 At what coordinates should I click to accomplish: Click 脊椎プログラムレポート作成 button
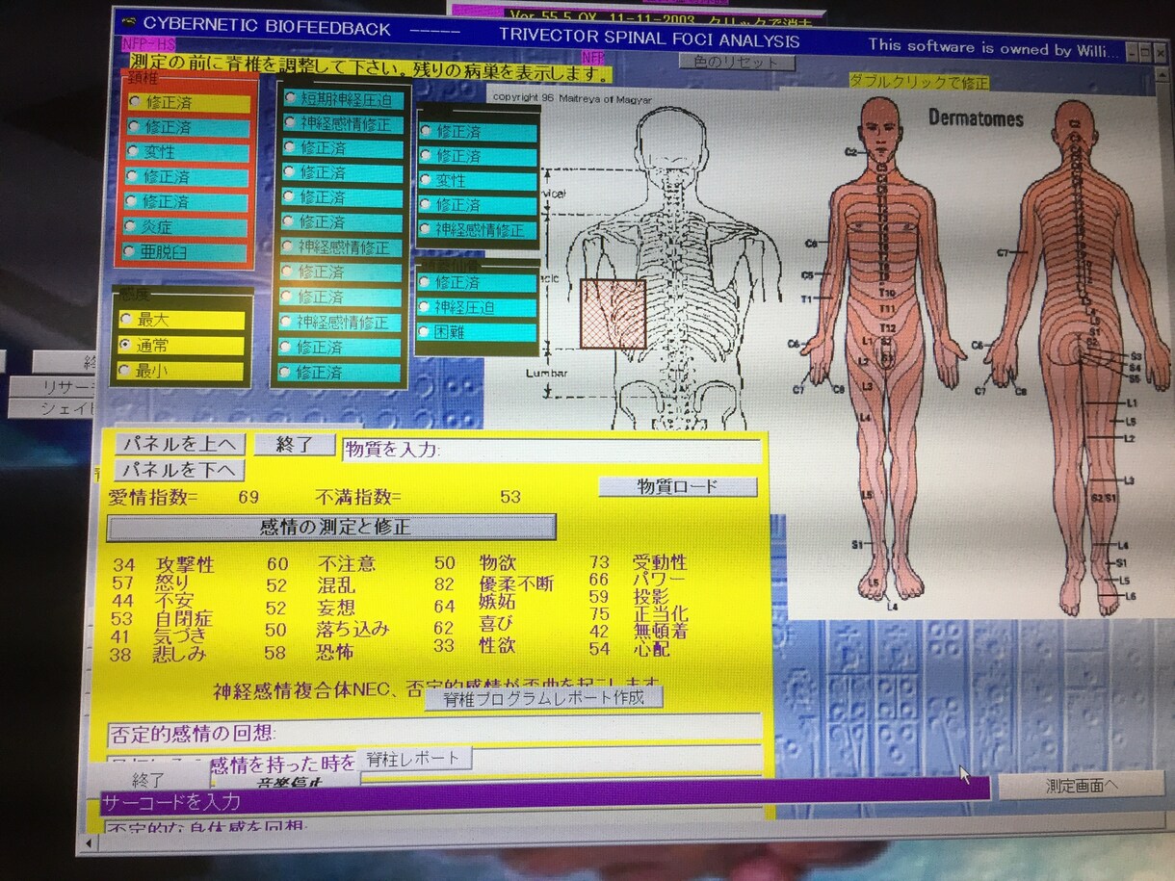tap(543, 697)
